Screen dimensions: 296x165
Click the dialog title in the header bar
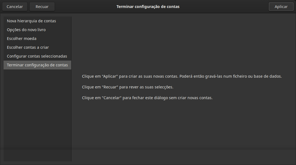click(148, 7)
